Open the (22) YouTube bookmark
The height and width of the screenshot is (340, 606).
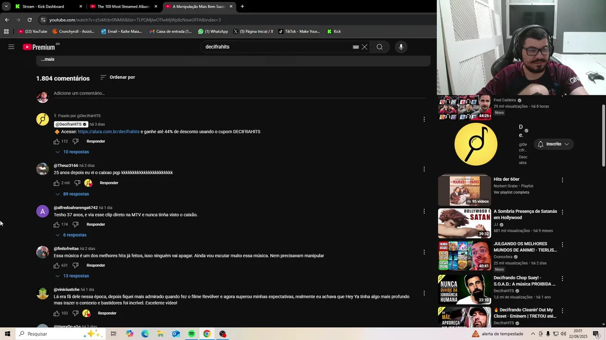[x=33, y=32]
